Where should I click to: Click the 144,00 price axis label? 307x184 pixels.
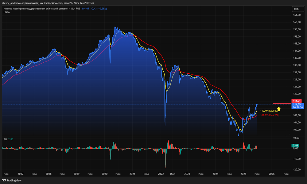coord(297,51)
